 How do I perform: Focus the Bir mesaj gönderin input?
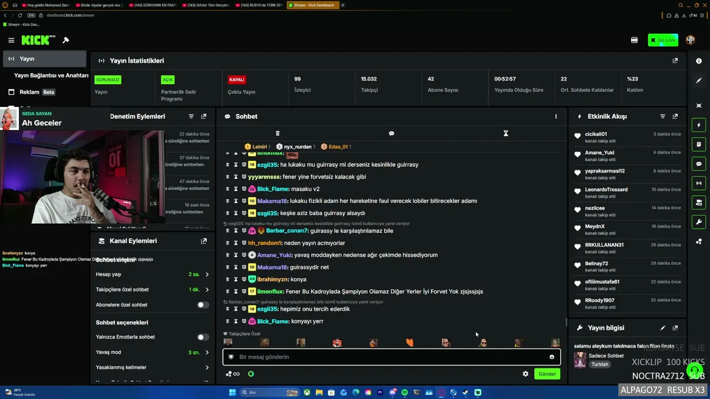[x=392, y=357]
